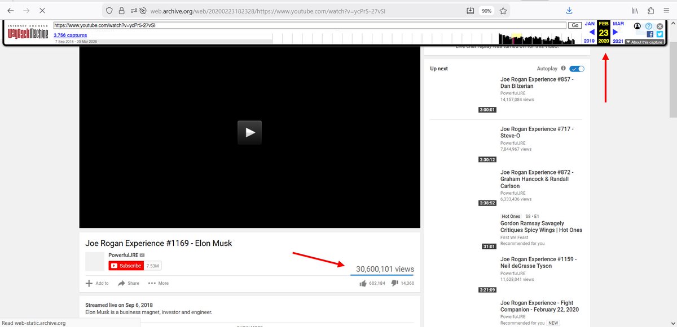Add the video to a playlist

[x=97, y=283]
